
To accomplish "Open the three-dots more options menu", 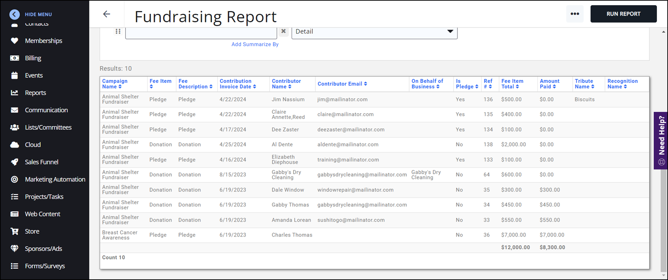I will coord(575,14).
